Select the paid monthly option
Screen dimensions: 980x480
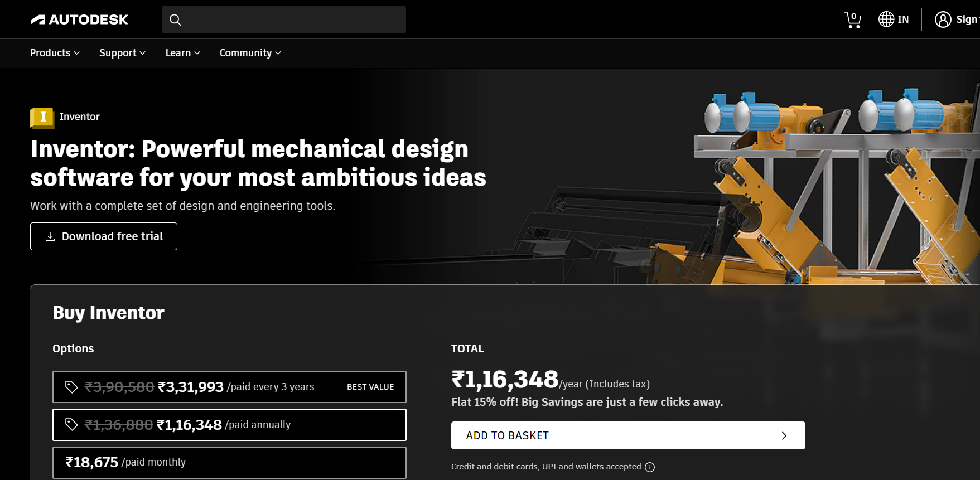point(229,462)
